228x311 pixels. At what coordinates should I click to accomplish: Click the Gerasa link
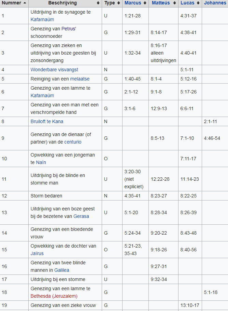click(x=81, y=216)
